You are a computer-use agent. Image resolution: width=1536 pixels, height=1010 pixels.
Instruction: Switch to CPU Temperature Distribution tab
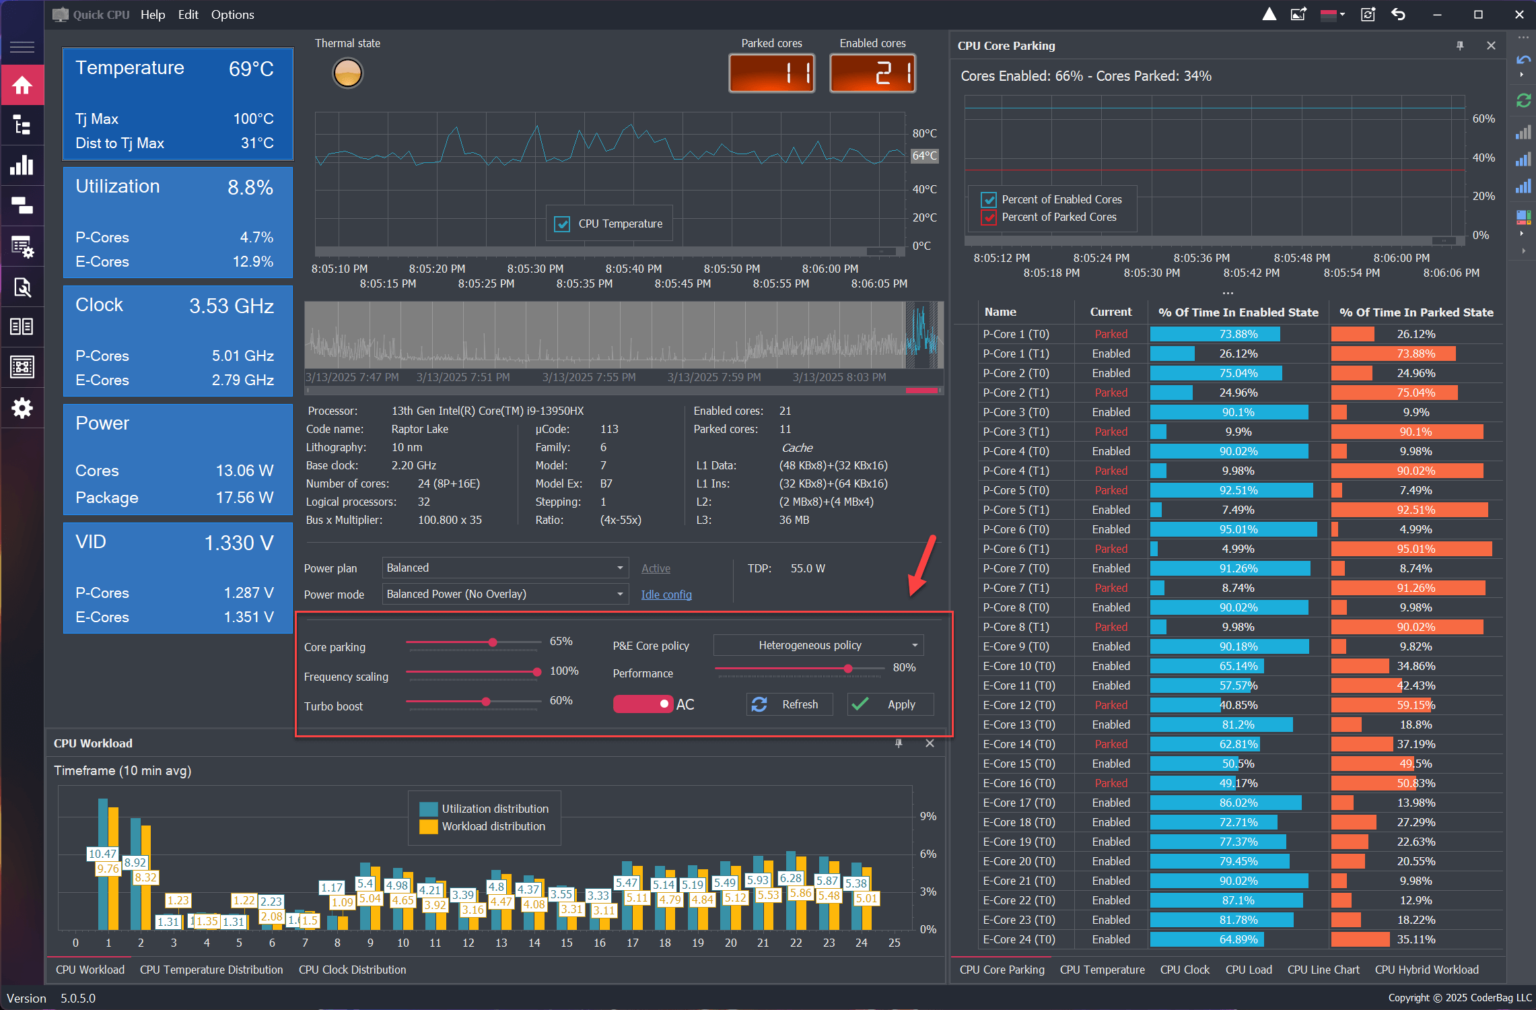pos(211,970)
